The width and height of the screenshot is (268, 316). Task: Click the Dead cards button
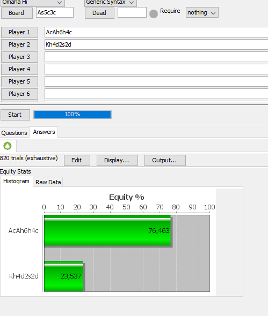(99, 13)
